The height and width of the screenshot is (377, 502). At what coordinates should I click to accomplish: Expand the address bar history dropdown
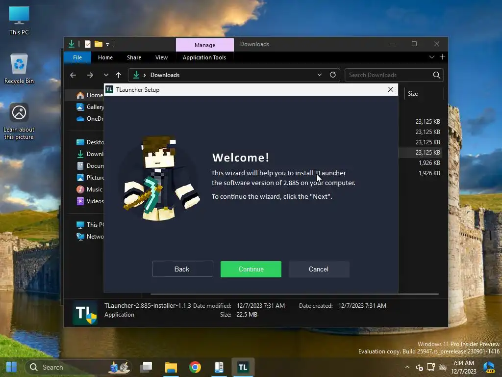[319, 75]
